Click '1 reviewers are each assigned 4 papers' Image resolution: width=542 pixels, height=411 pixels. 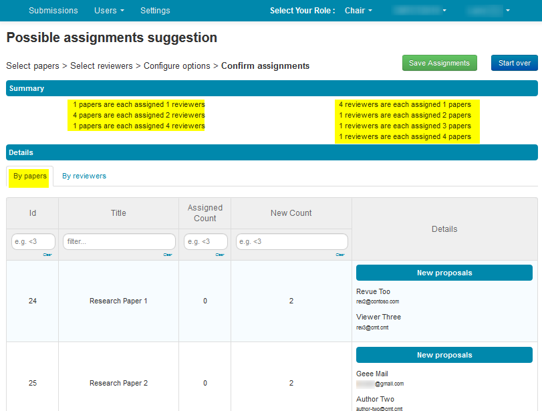click(x=405, y=136)
